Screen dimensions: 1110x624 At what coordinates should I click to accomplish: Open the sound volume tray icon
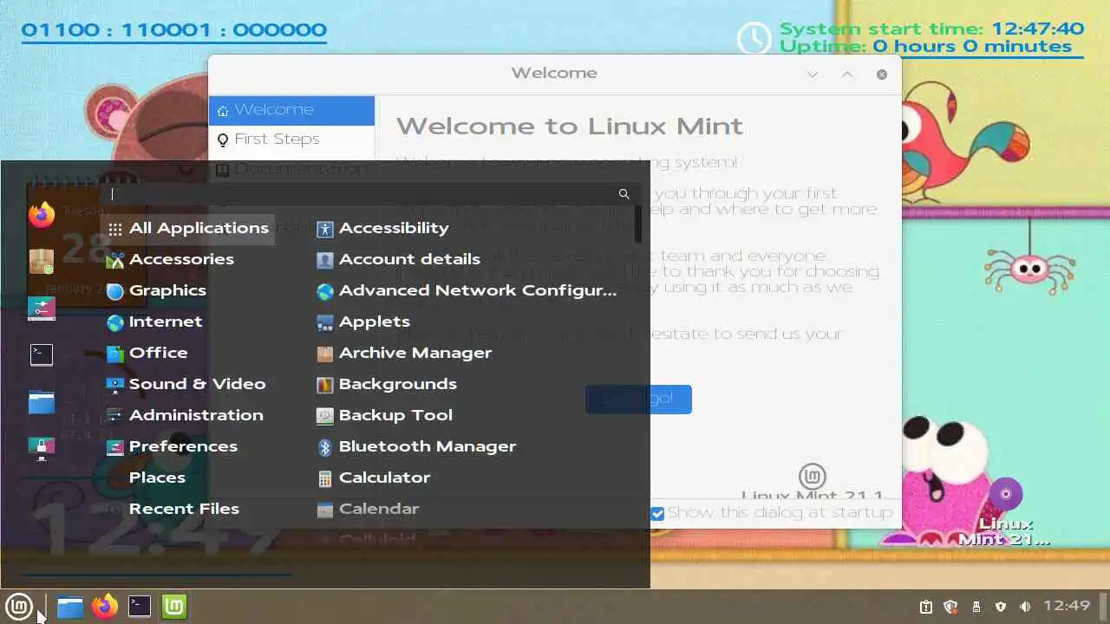pyautogui.click(x=1026, y=607)
